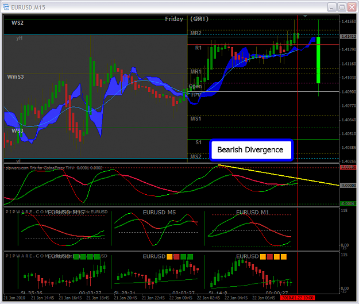Click the WmS3 pivot label
This screenshot has height=304, width=359.
tap(16, 77)
